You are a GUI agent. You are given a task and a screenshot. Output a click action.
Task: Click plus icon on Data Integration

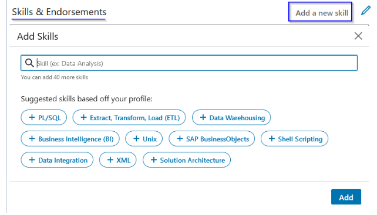click(x=32, y=160)
